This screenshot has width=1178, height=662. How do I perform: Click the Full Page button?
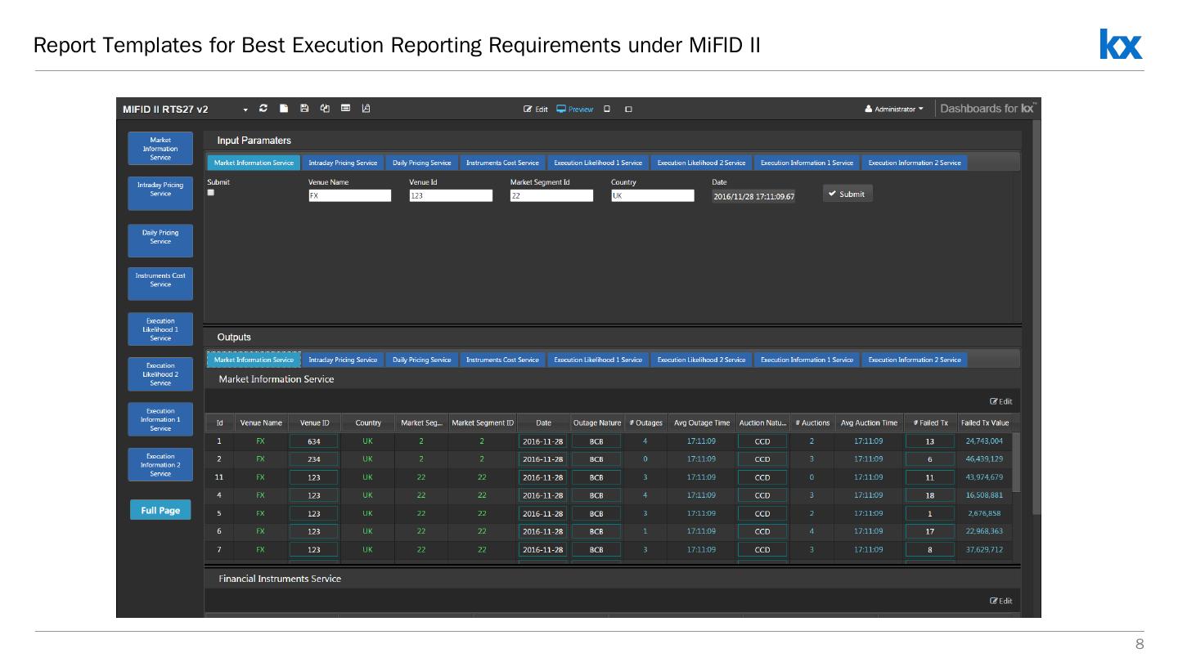tap(160, 510)
